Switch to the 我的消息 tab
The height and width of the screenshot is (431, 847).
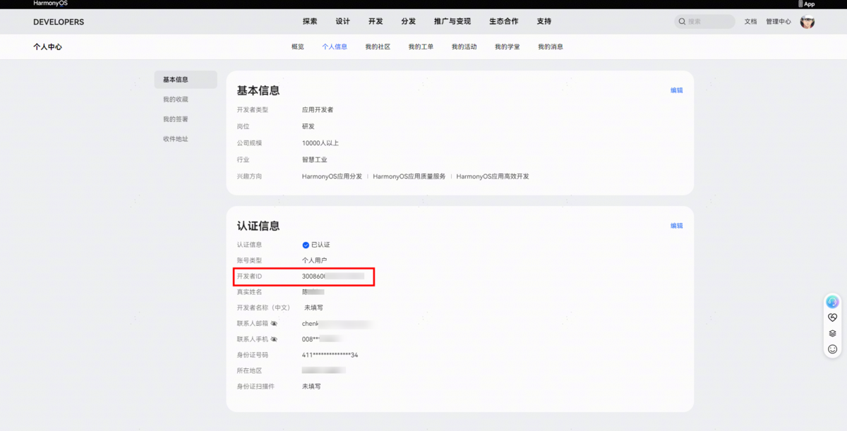pos(551,47)
